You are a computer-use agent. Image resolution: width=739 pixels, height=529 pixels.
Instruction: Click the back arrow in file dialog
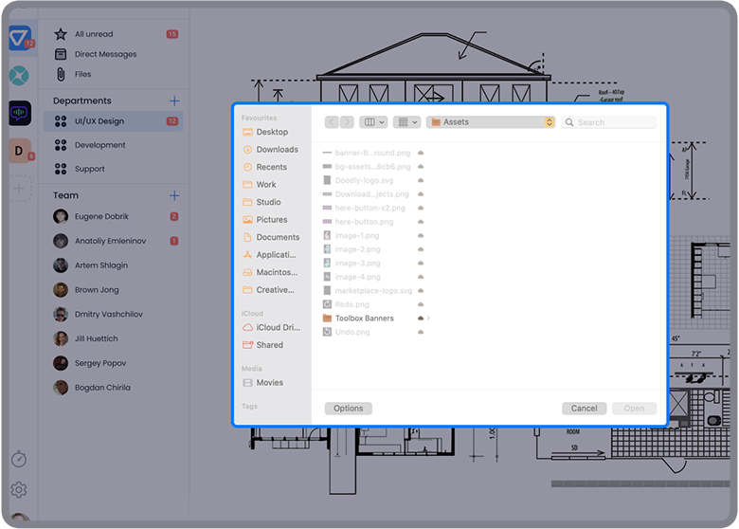332,122
